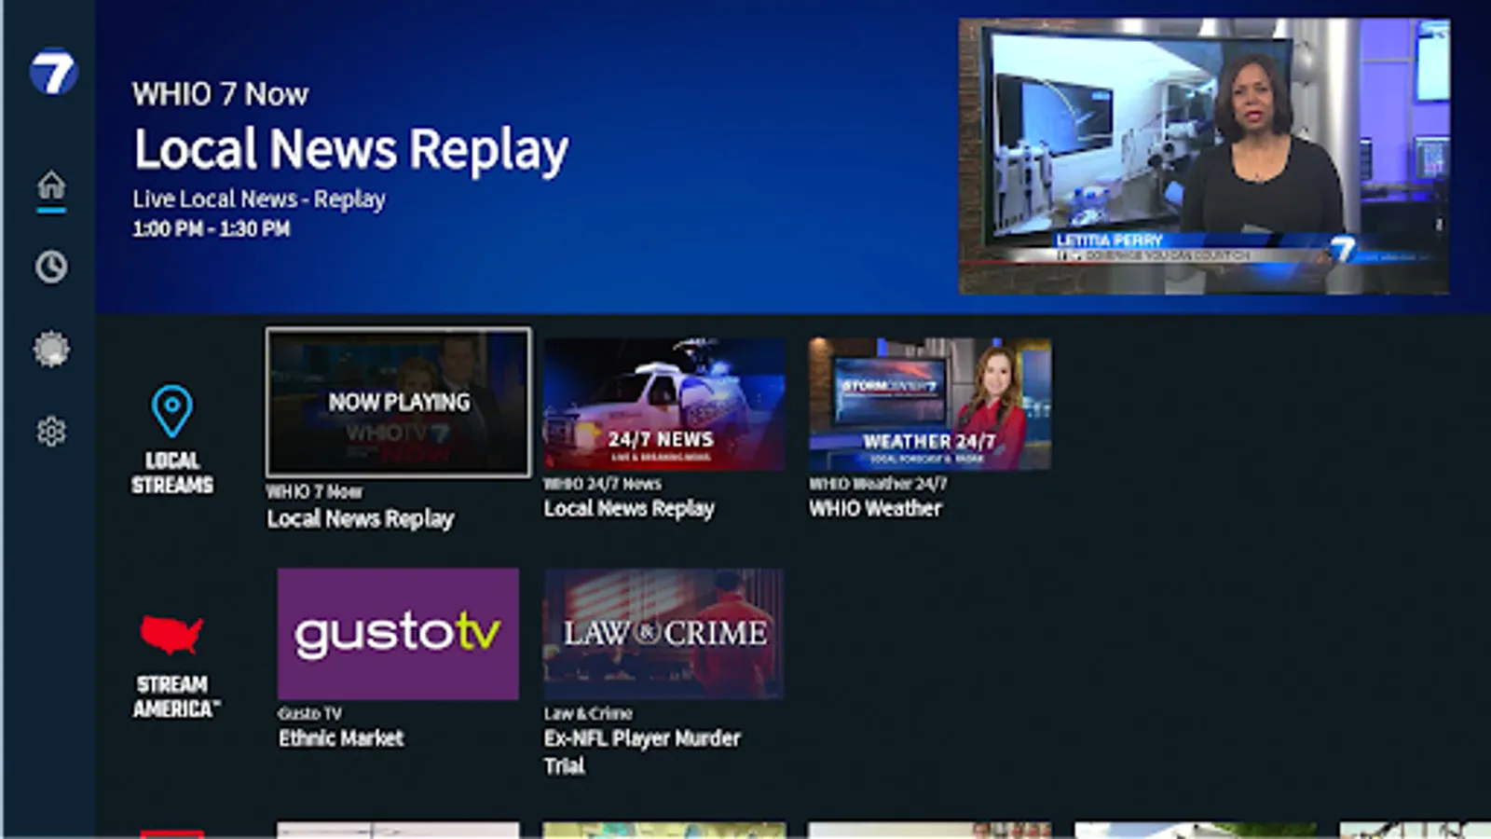Select the Now Playing WHIO 7 Now thumbnail

[x=399, y=402]
